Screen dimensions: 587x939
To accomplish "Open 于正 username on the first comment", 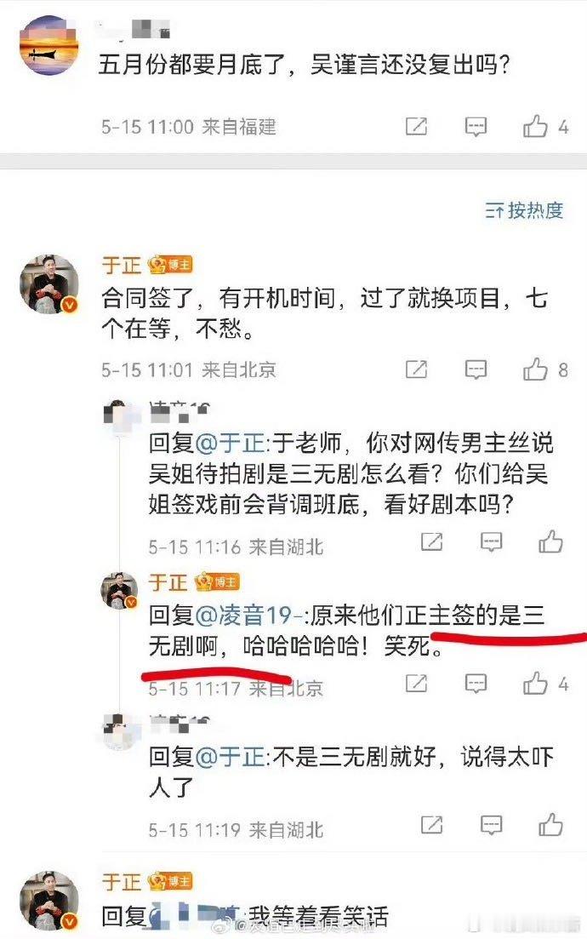I will (x=122, y=265).
